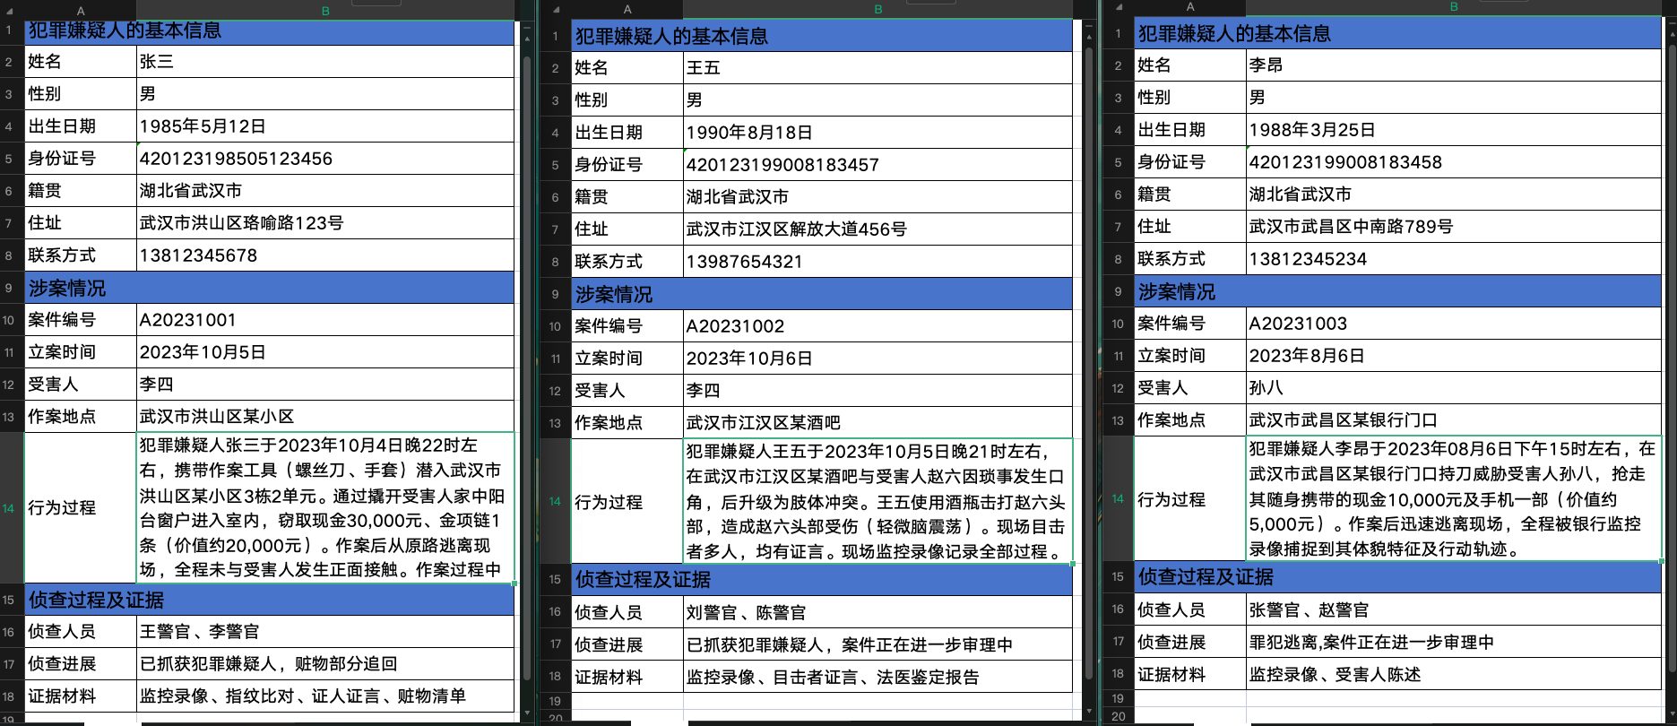1677x726 pixels.
Task: Click 行为过程 description about 张三 in left spreadsheet
Action: tap(325, 508)
